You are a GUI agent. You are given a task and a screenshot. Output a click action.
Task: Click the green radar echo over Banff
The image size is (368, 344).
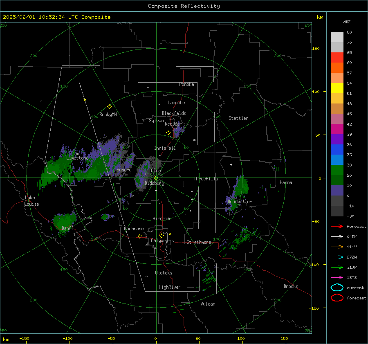(64, 222)
